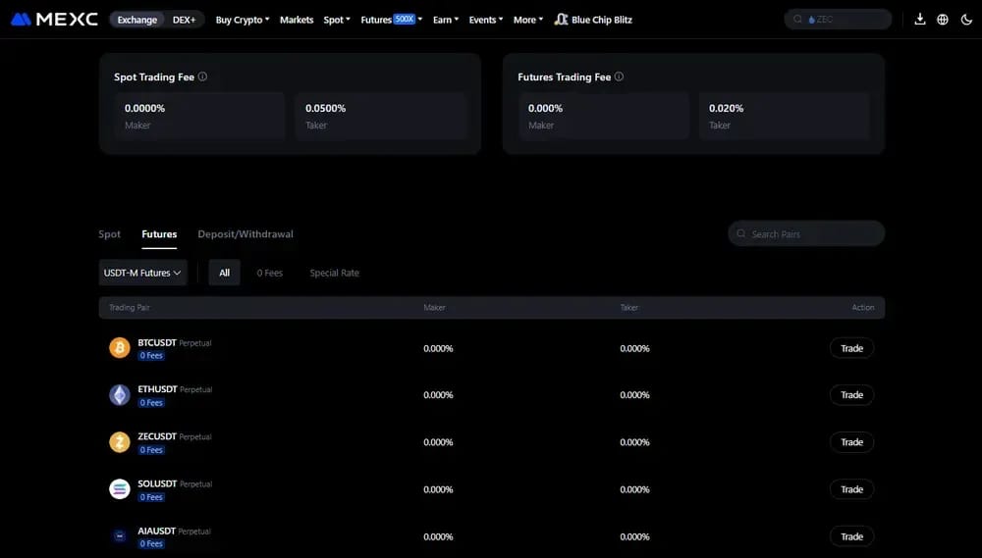Click the AIAUSDT coin icon

coord(120,536)
